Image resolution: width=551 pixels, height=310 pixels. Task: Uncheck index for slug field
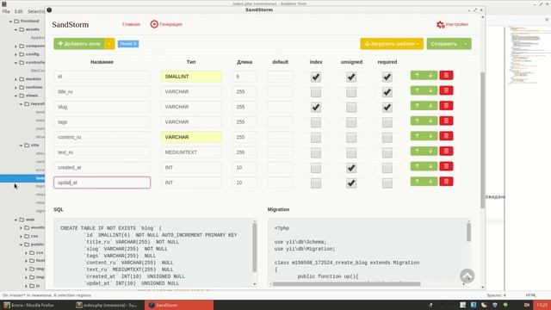click(316, 107)
